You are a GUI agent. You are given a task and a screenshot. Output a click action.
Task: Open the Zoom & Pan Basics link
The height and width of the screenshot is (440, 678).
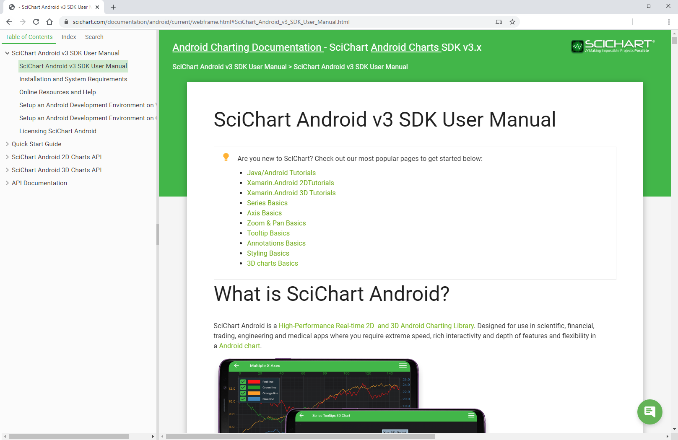pos(276,223)
